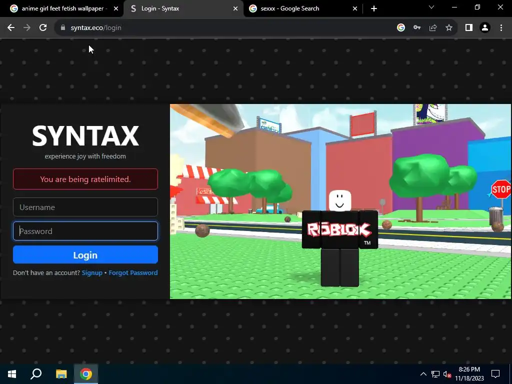Open the Chrome profile avatar menu
Screen dimensions: 512x384
point(485,28)
